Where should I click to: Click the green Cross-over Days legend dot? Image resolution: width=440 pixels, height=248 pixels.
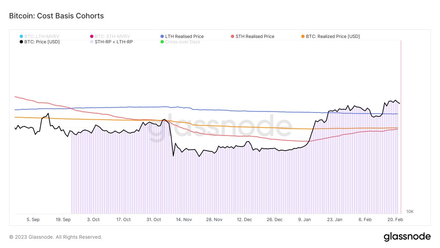coord(162,42)
